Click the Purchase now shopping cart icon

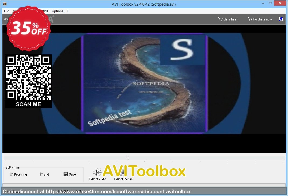[250, 19]
